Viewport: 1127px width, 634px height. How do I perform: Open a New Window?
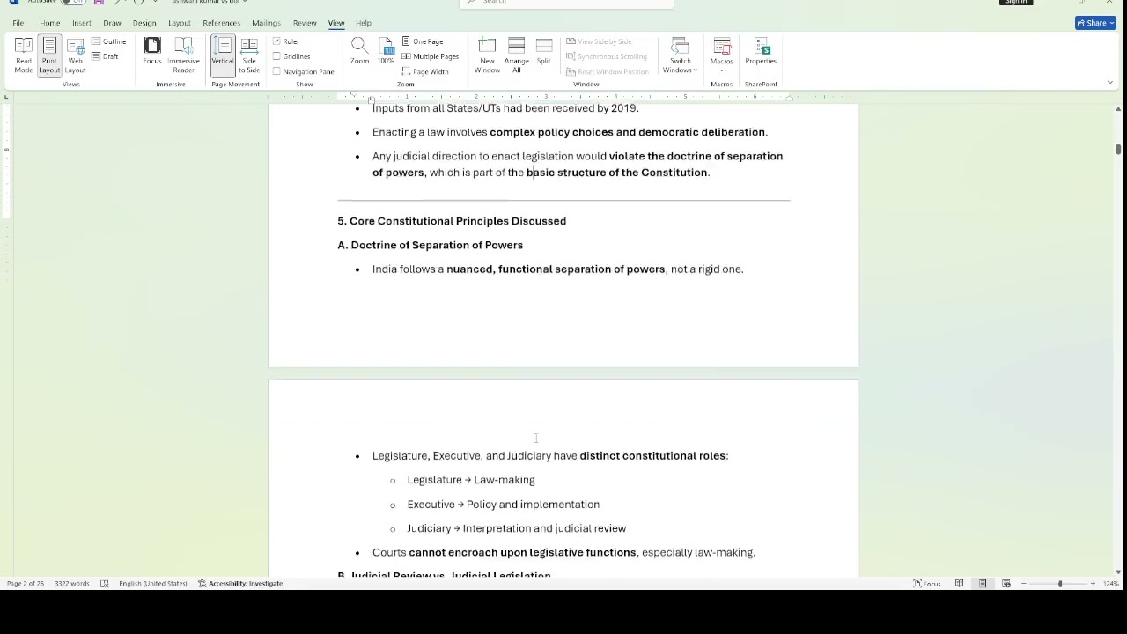(x=487, y=55)
